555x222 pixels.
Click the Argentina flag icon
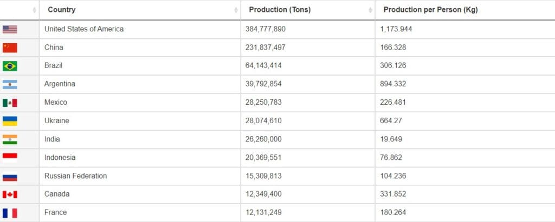[x=10, y=84]
